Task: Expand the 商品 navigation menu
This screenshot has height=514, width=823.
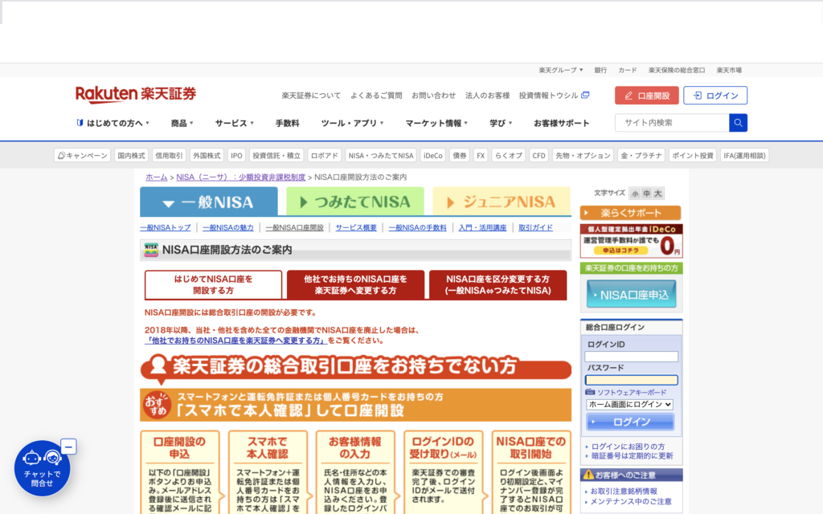Action: [182, 123]
